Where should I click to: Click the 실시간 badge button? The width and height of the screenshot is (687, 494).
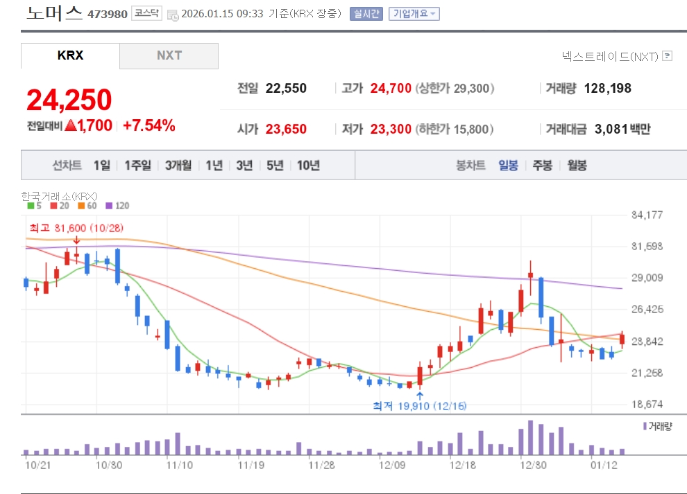pos(366,14)
